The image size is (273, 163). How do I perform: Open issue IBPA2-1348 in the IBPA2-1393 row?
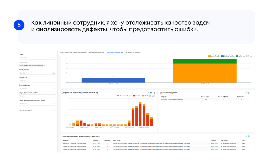96,146
